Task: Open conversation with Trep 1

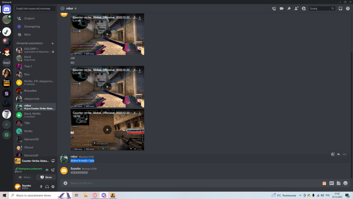Action: click(x=35, y=66)
